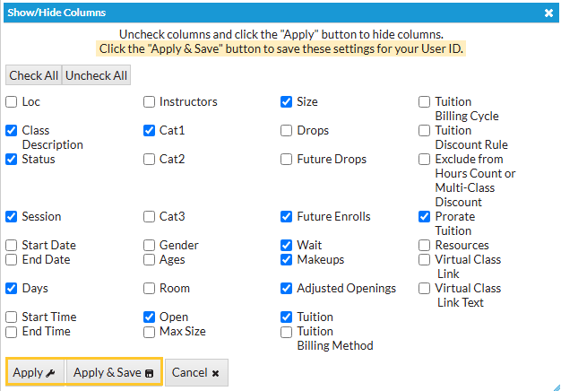Enable the Loc column checkbox
The width and height of the screenshot is (561, 391).
pos(12,102)
